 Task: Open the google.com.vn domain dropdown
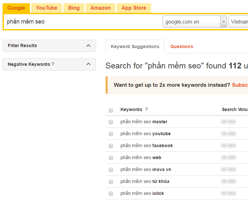pyautogui.click(x=223, y=22)
